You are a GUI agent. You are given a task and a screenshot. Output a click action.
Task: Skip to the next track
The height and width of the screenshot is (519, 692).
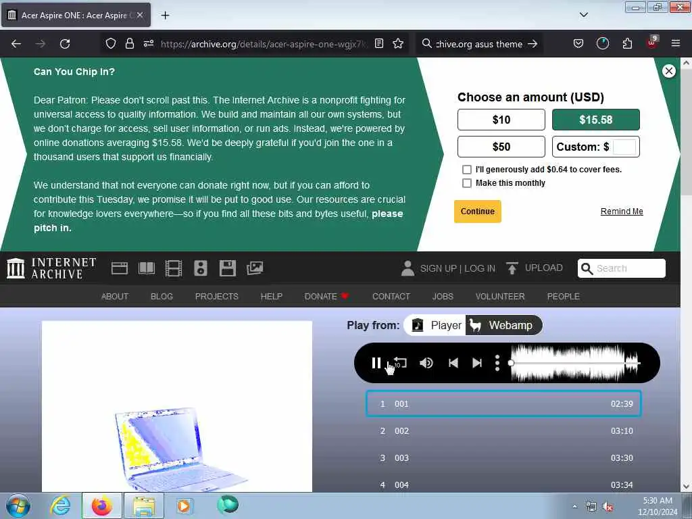(477, 363)
